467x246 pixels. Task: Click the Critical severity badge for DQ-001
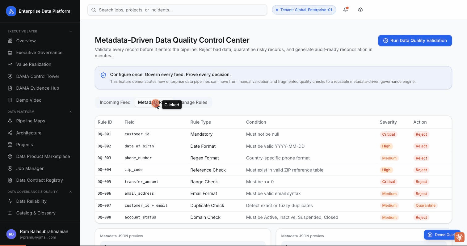tap(389, 134)
